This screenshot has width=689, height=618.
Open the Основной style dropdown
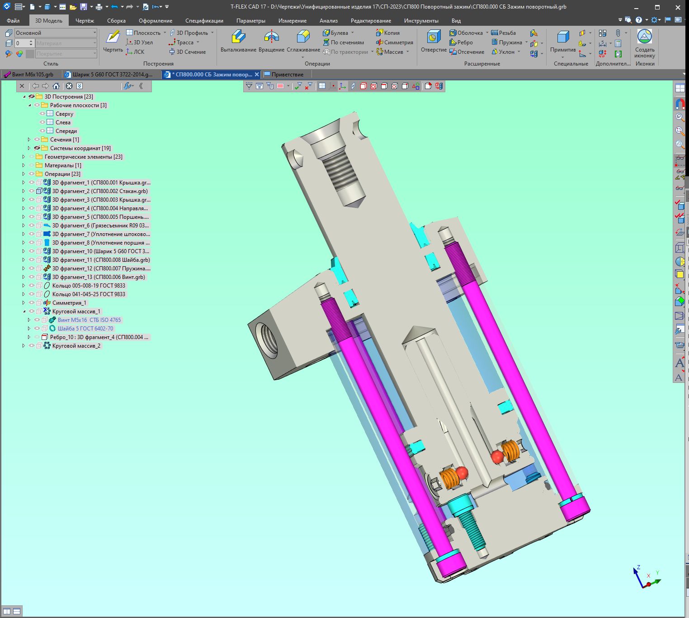point(94,33)
